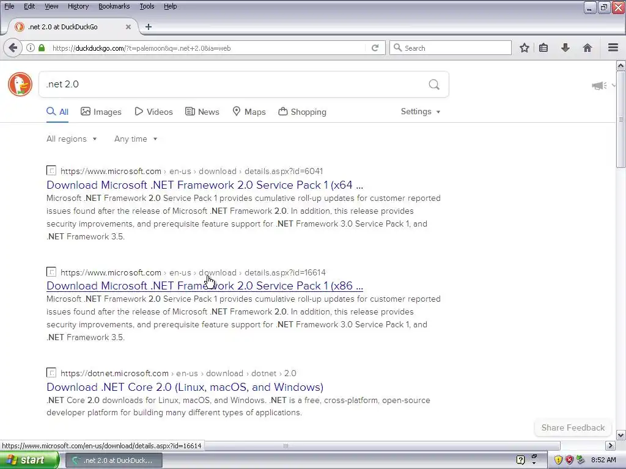Open the File menu

click(9, 6)
